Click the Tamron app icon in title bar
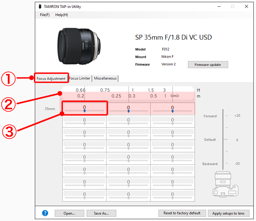The height and width of the screenshot is (221, 256). [x=40, y=7]
